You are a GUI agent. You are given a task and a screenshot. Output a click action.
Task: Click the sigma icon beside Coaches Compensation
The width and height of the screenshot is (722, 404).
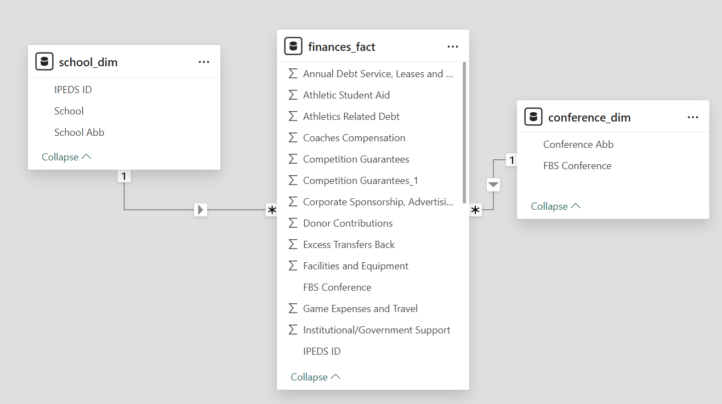pos(293,138)
